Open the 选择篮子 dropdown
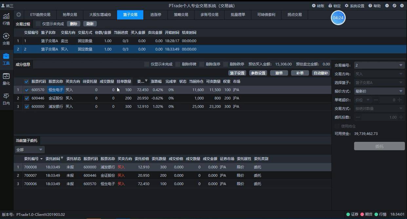This screenshot has height=219, width=407. (x=379, y=83)
